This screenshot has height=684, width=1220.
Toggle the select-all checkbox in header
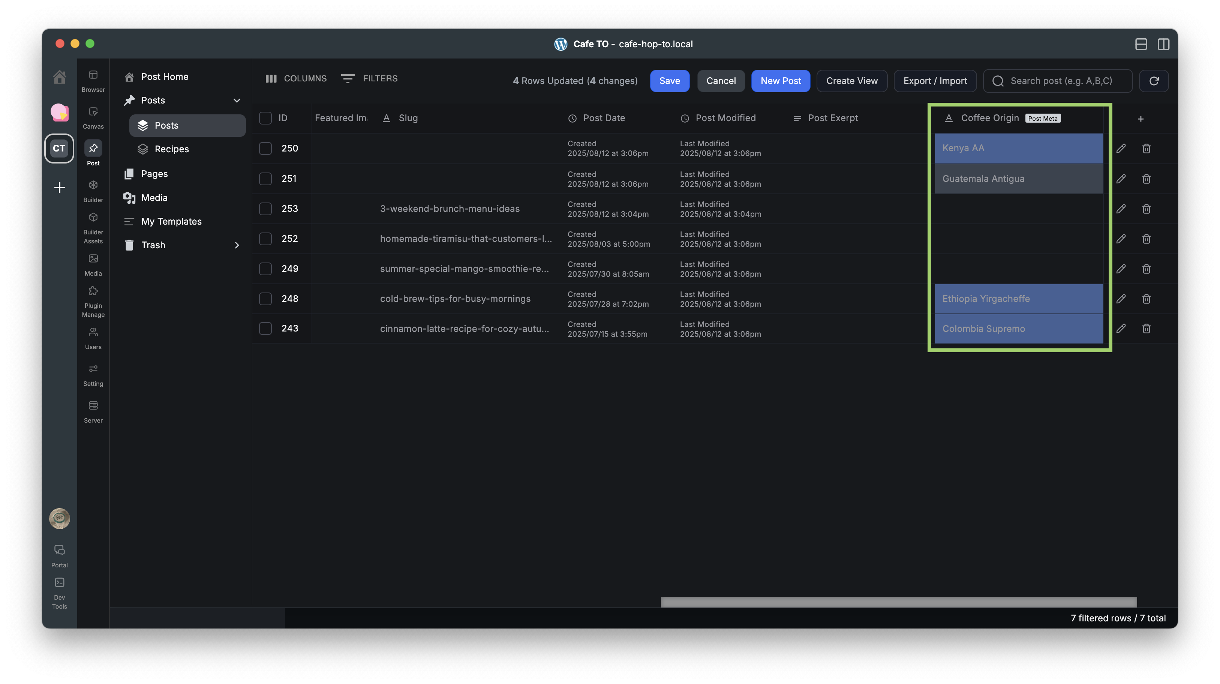click(265, 118)
